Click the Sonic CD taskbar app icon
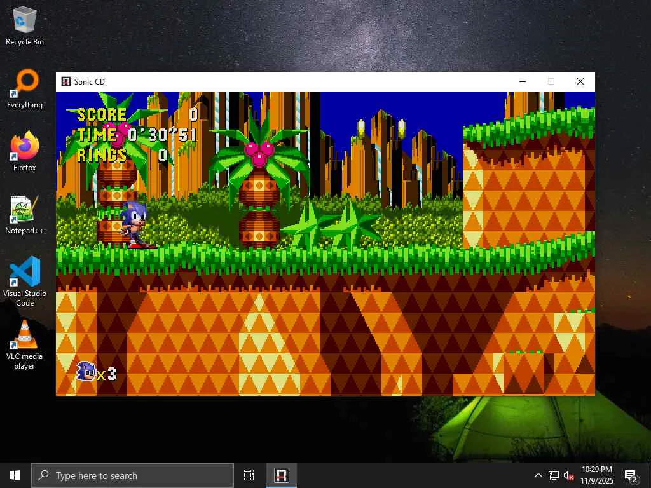The height and width of the screenshot is (488, 651). [x=282, y=475]
